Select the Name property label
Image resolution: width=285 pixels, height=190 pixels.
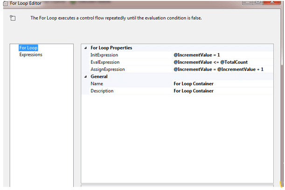[97, 84]
